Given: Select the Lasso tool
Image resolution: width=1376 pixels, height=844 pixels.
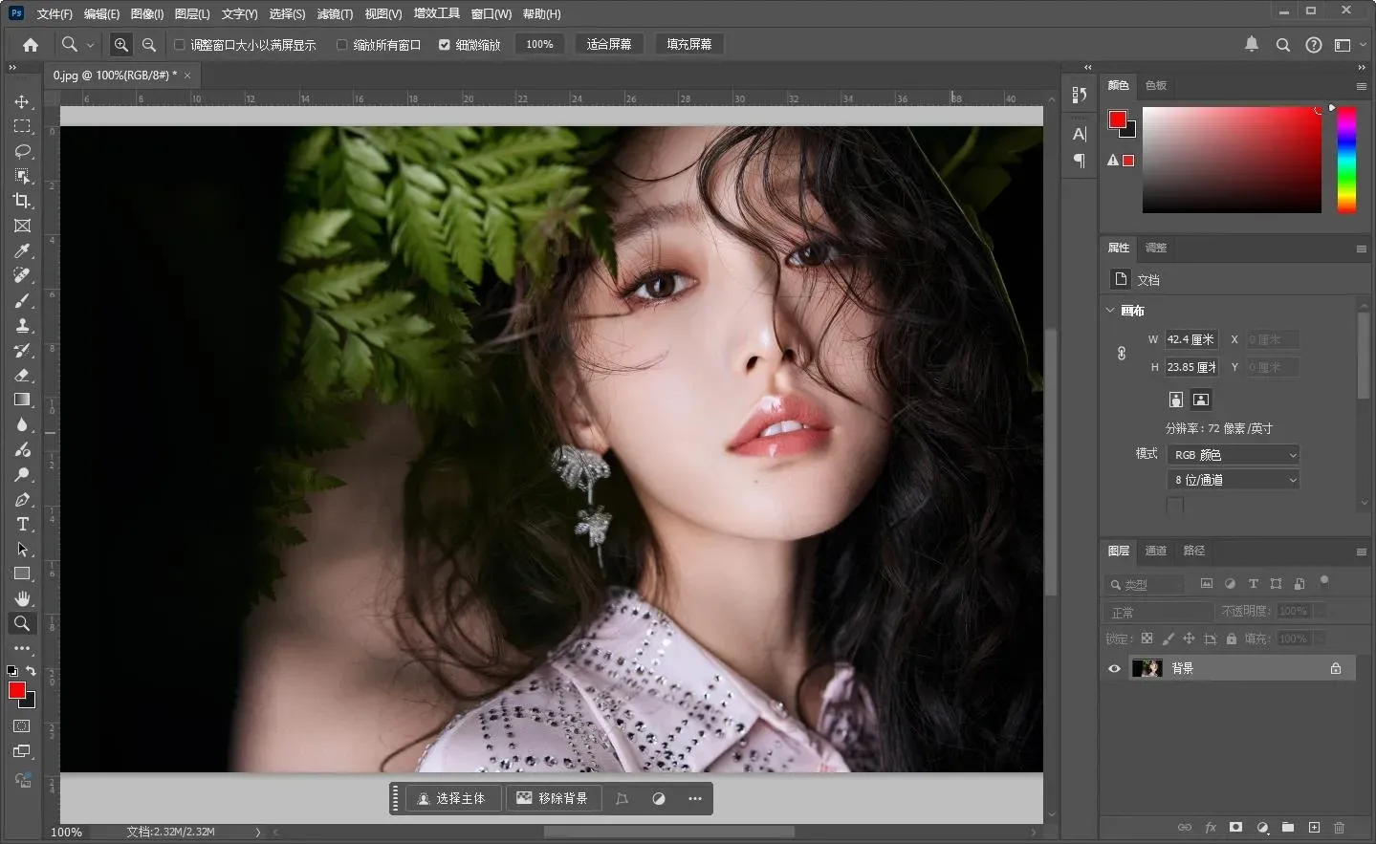Looking at the screenshot, I should [x=22, y=151].
